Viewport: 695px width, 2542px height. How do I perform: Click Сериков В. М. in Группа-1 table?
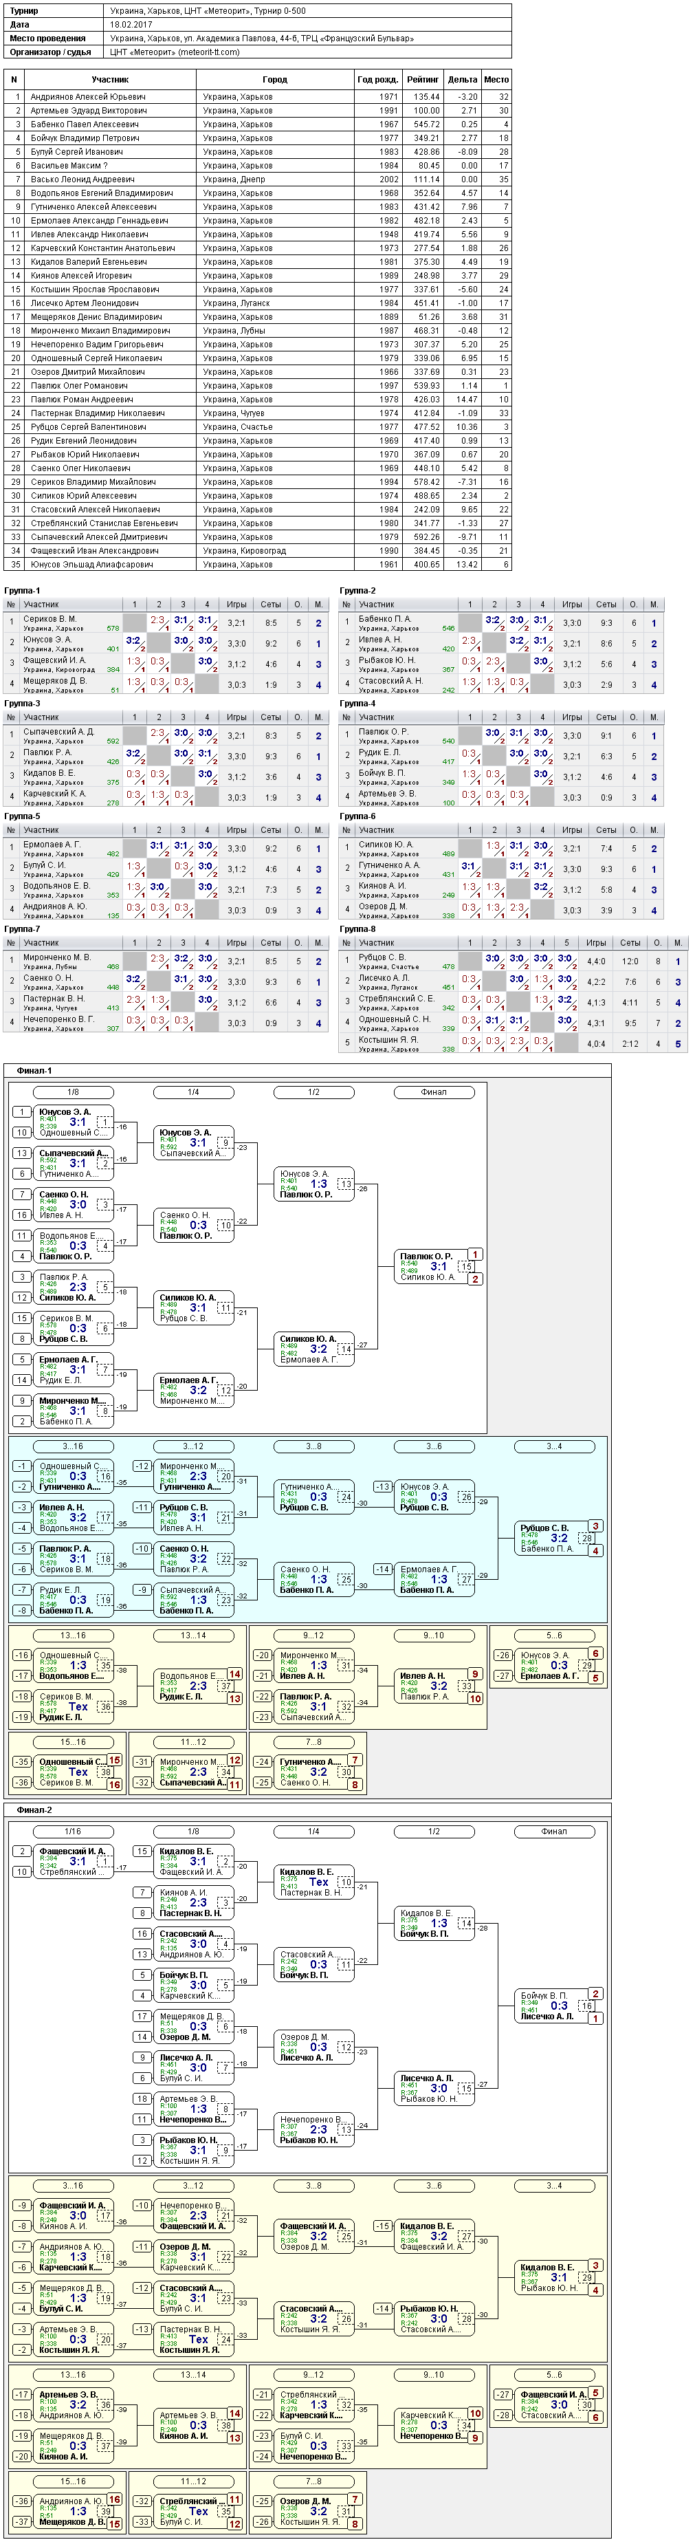pos(49,619)
